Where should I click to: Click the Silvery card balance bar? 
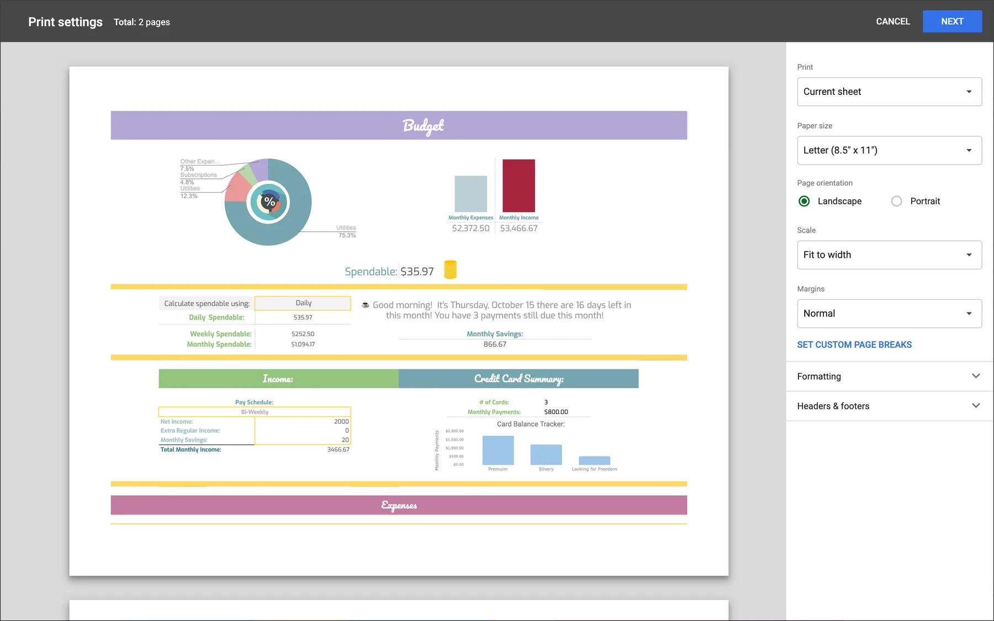coord(546,455)
